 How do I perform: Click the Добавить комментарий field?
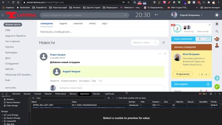[111, 88]
